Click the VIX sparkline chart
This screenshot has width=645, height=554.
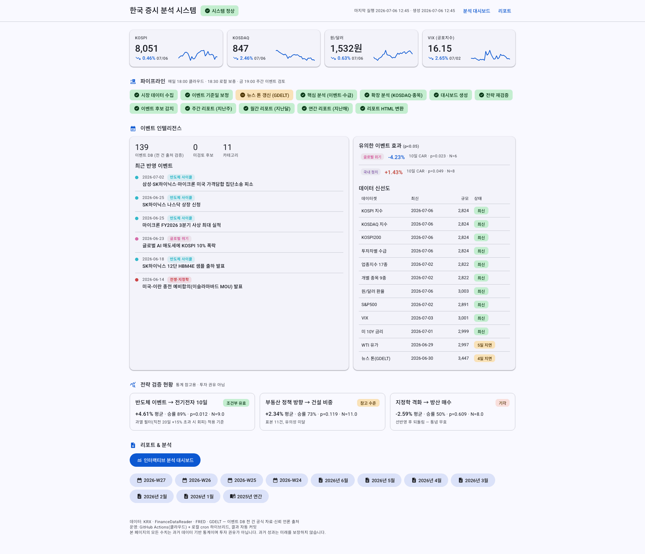490,55
